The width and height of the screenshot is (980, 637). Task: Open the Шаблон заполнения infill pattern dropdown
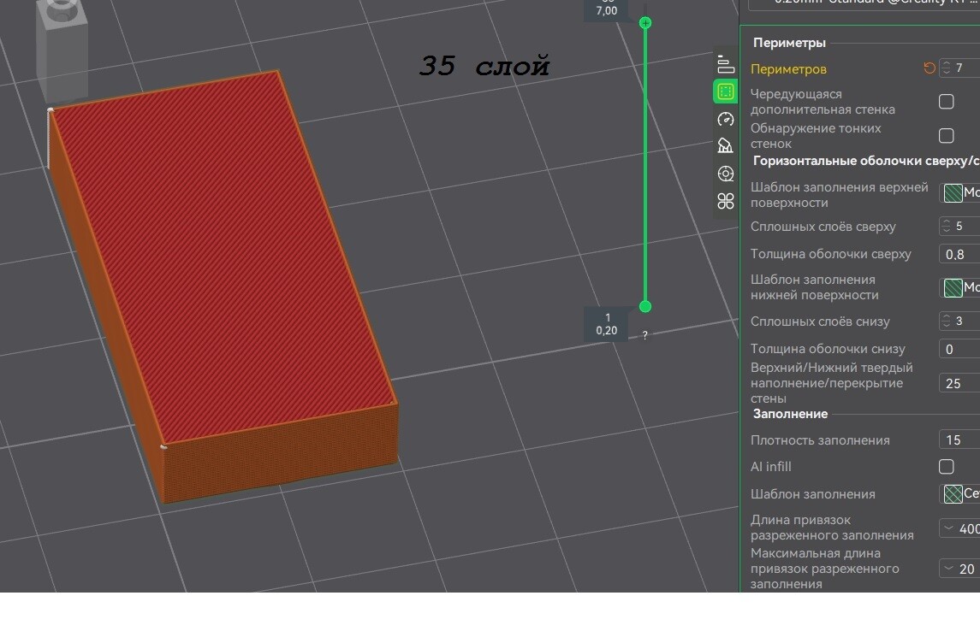(x=960, y=494)
